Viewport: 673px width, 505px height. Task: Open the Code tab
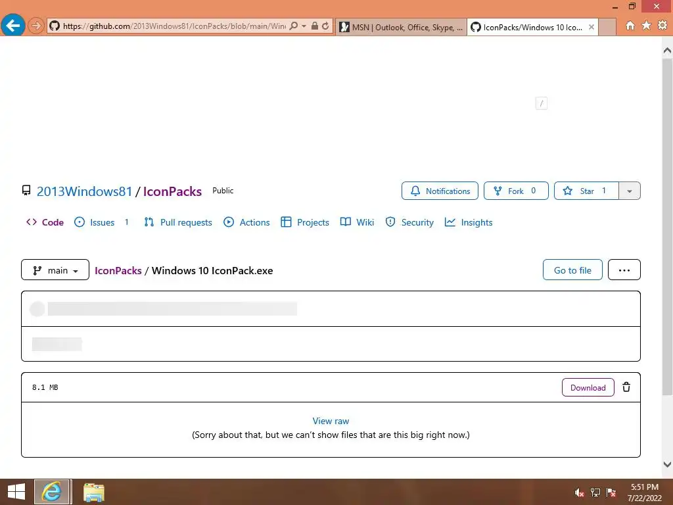(x=45, y=222)
